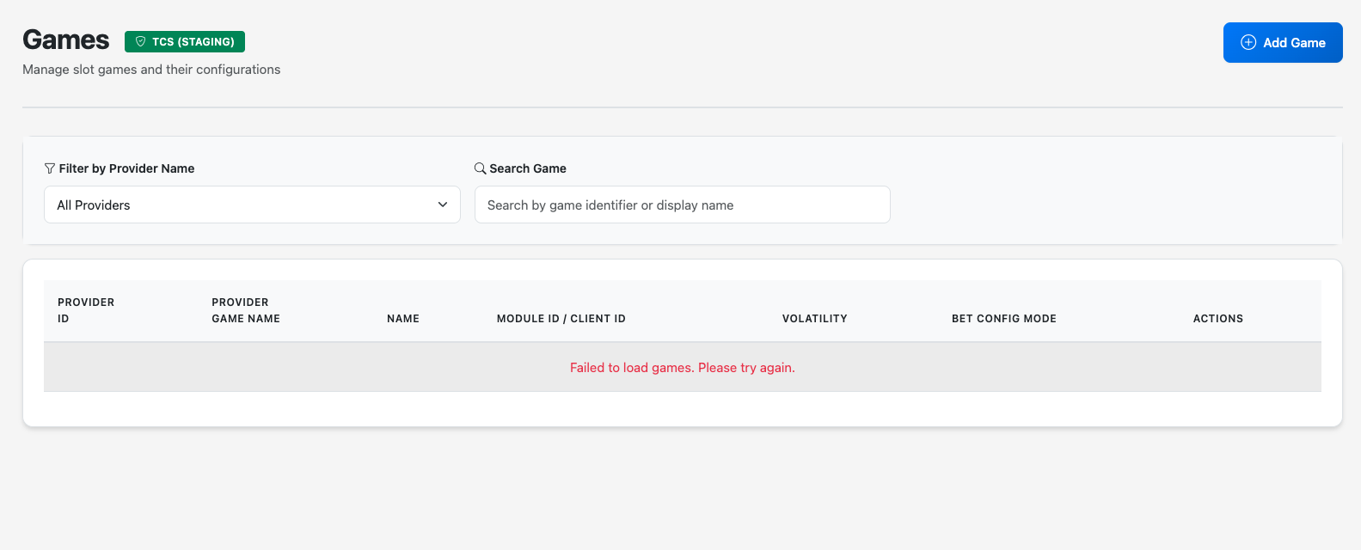Click the Actions column header
The height and width of the screenshot is (550, 1361).
(x=1217, y=319)
